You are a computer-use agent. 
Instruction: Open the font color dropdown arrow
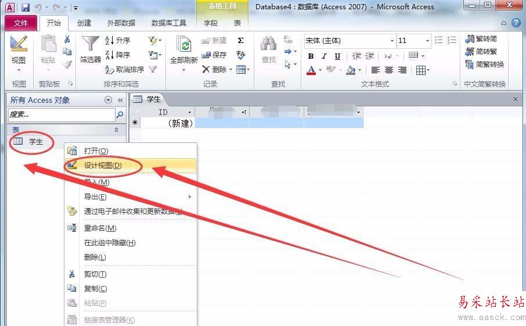320,70
